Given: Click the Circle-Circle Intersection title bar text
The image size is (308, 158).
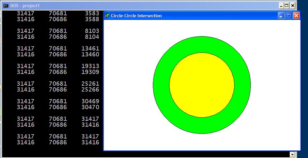Looking at the screenshot, I should [x=136, y=16].
